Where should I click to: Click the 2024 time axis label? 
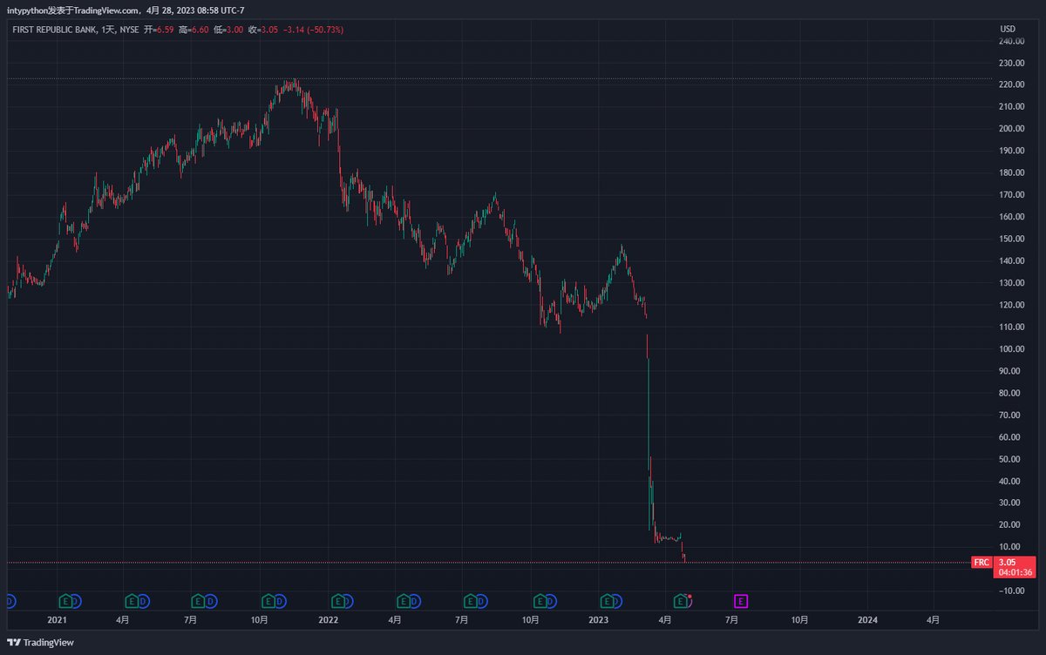(867, 620)
